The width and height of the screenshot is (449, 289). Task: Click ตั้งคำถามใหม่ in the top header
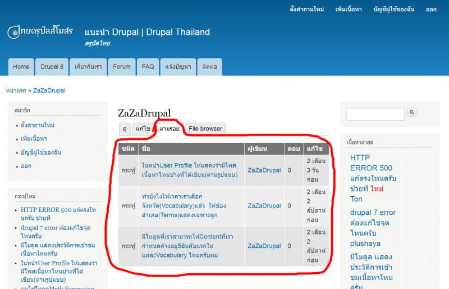click(x=306, y=9)
